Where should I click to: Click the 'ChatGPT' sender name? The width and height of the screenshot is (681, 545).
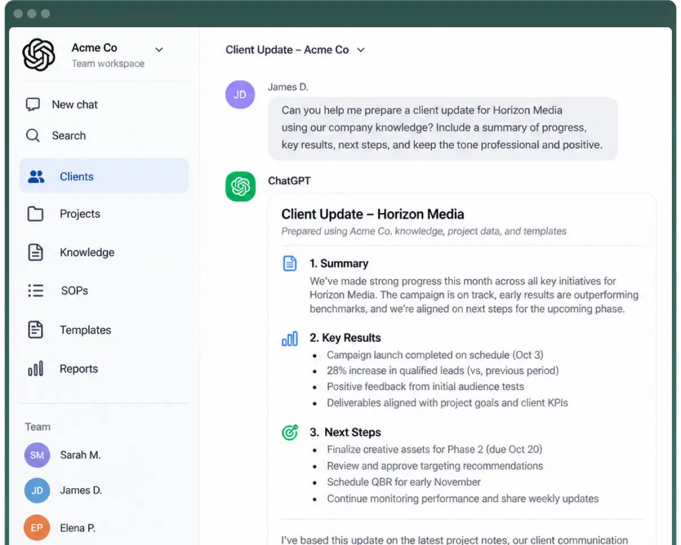pos(289,181)
